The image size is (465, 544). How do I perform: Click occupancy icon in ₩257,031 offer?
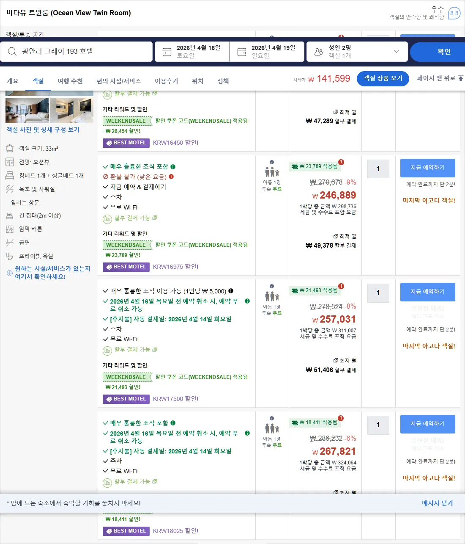[272, 296]
